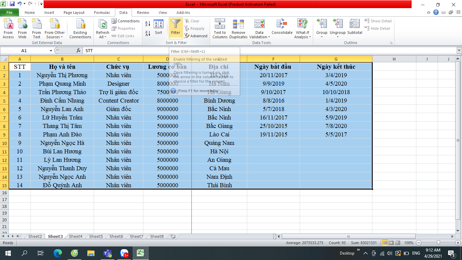462x260 pixels.
Task: Switch to the Home ribbon tab
Action: [30, 13]
